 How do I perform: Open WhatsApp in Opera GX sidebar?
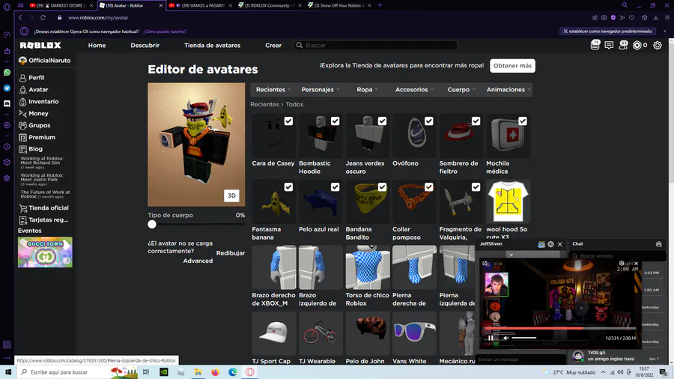coord(7,73)
